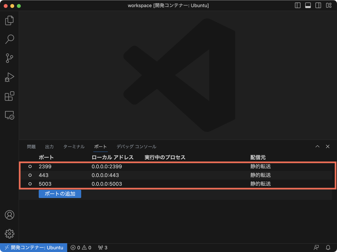Image resolution: width=337 pixels, height=252 pixels.
Task: Click the 開発コンテナー: Ubuntu remote indicator
Action: (34, 248)
